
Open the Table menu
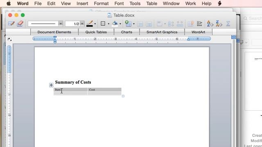coord(152,4)
